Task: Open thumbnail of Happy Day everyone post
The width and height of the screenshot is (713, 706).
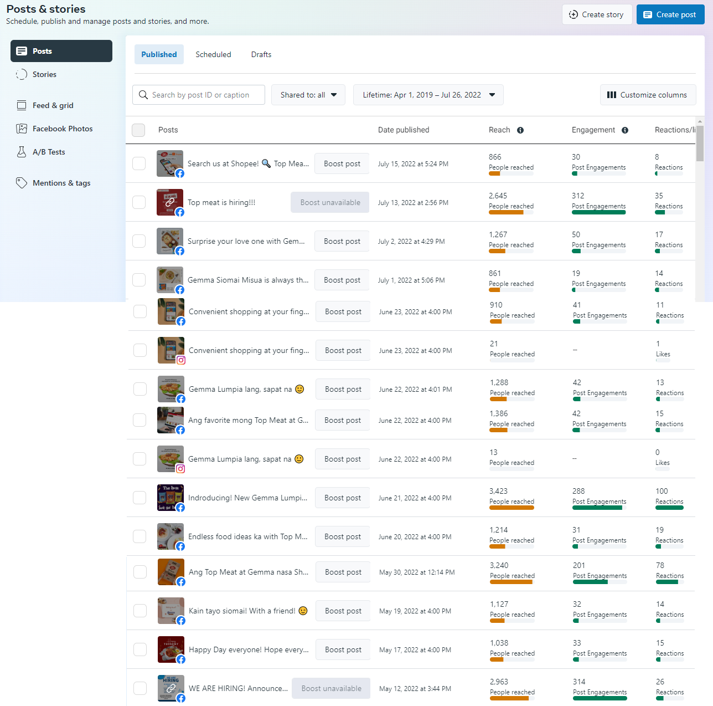Action: click(x=171, y=649)
